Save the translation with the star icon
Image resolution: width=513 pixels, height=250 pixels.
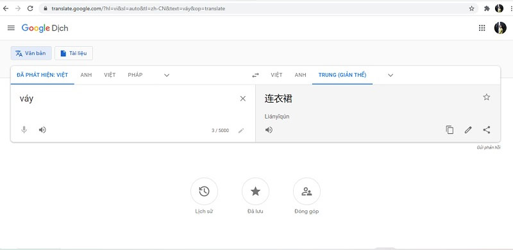(x=487, y=97)
